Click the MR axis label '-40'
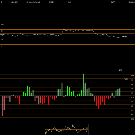The image size is (135, 135). 132,106
